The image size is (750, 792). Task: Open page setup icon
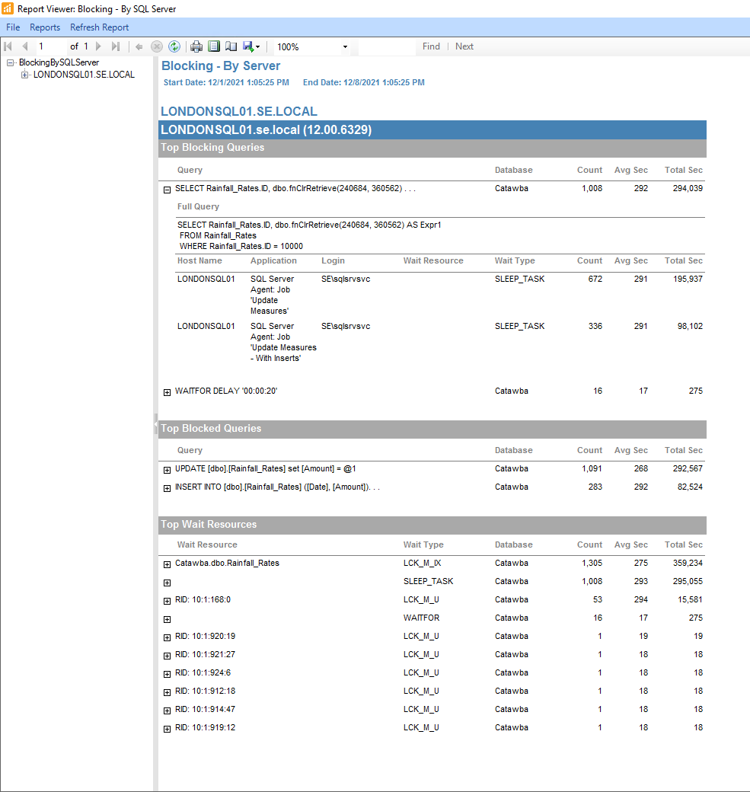tap(231, 46)
